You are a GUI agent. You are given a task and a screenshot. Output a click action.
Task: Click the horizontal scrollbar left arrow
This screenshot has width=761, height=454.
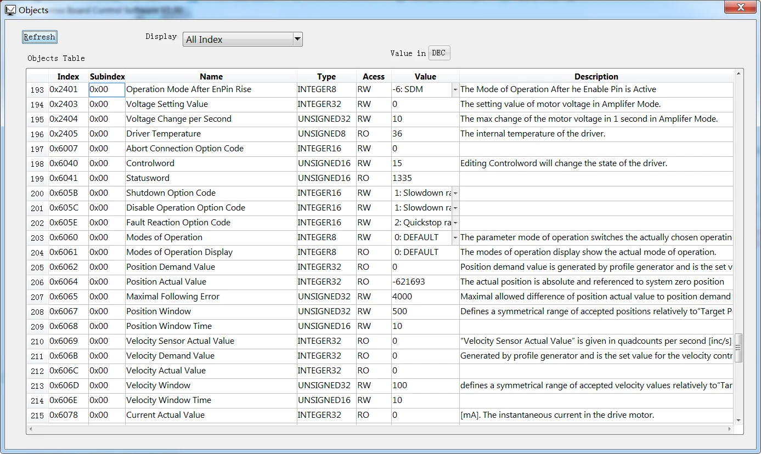pos(30,429)
